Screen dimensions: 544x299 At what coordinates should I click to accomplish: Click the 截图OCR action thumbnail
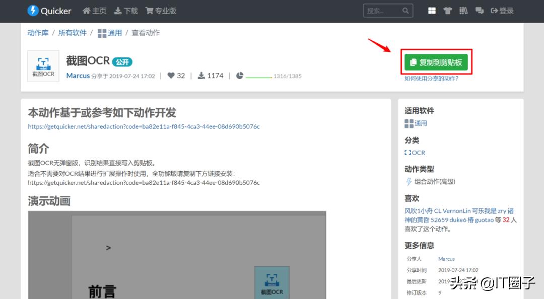[43, 66]
